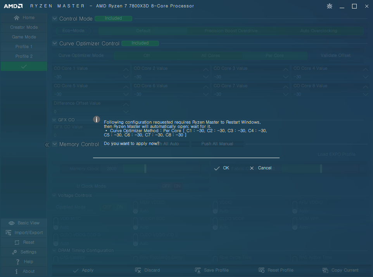This screenshot has height=277, width=373.
Task: Click the Home house icon in sidebar
Action: coord(16,18)
